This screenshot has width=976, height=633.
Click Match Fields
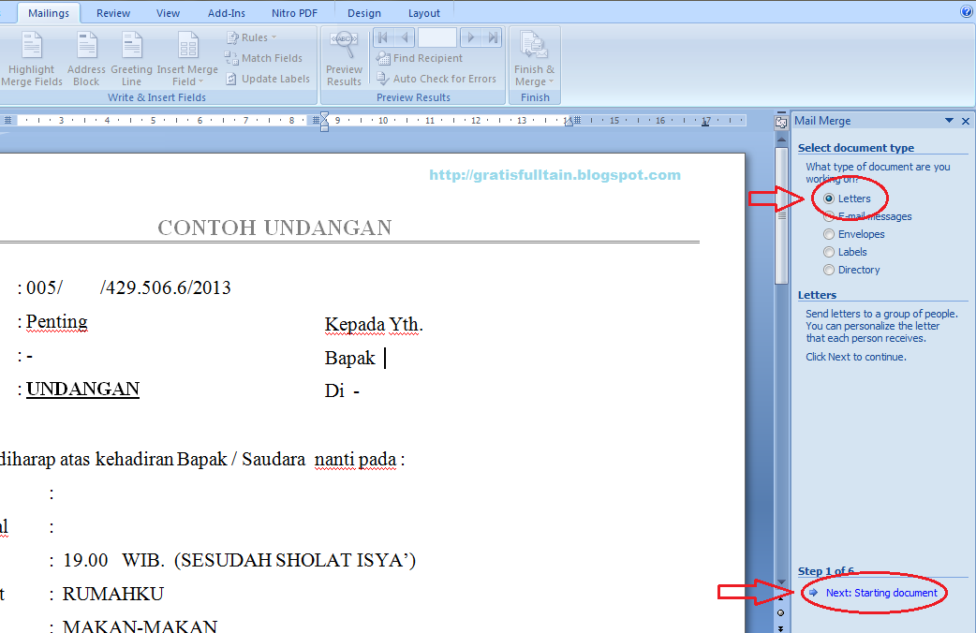pos(263,58)
